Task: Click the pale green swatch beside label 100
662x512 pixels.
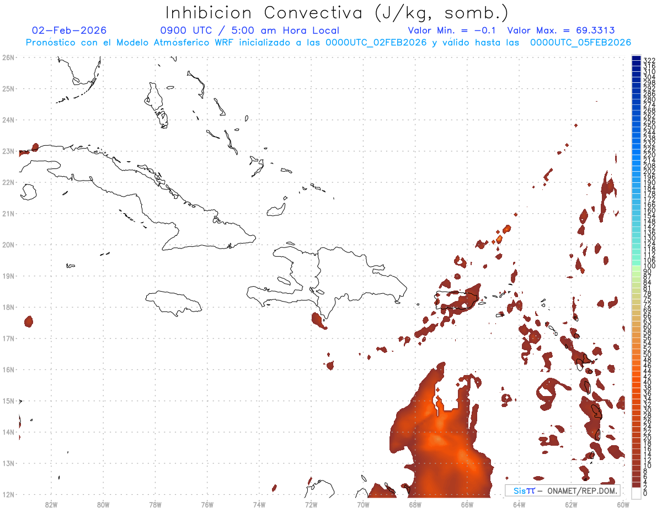Action: pos(636,267)
